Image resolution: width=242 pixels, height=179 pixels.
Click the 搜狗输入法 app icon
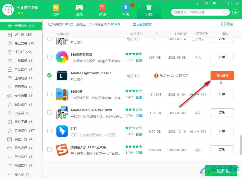[x=62, y=150]
